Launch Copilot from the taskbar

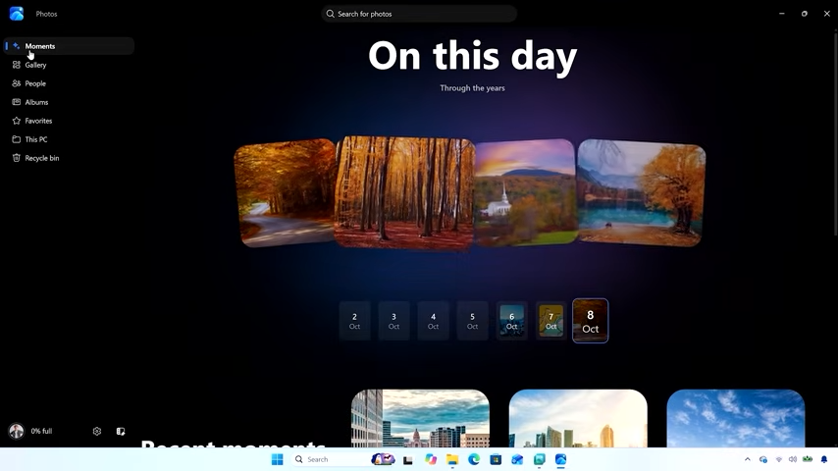pyautogui.click(x=431, y=459)
